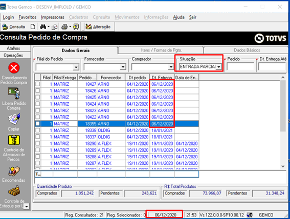Check the box for pedido 18426
Image resolution: width=290 pixels, height=219 pixels.
point(38,91)
